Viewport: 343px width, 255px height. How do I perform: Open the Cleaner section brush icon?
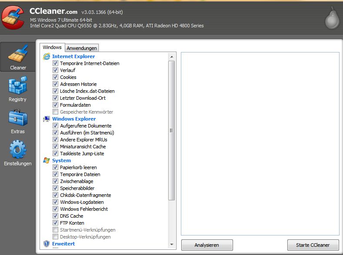18,54
